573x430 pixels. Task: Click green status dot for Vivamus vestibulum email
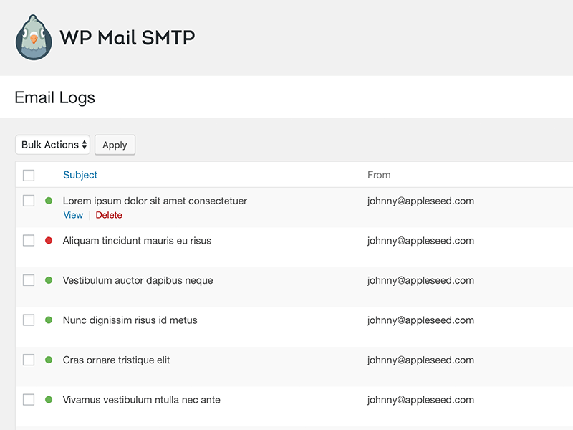[49, 400]
